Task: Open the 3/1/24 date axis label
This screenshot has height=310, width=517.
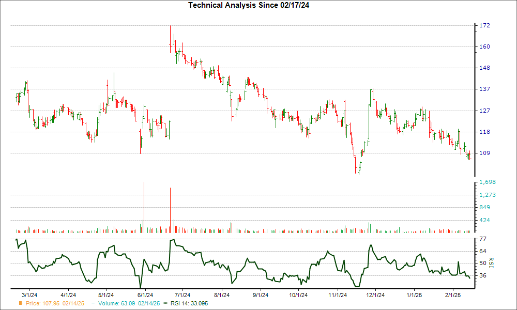Action: tap(31, 293)
